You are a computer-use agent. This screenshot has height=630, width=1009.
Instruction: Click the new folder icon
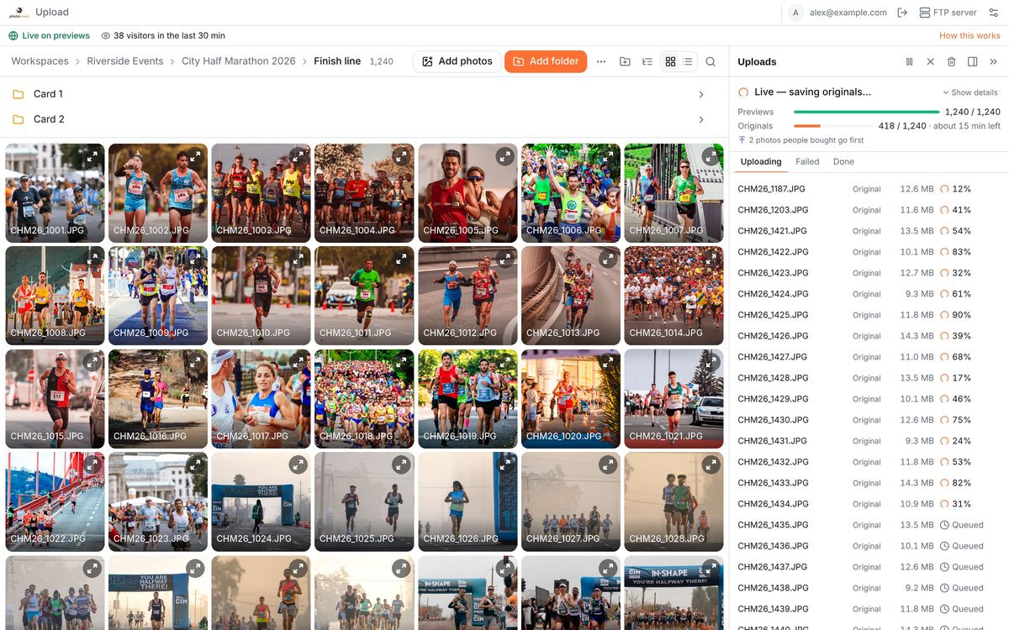point(625,61)
